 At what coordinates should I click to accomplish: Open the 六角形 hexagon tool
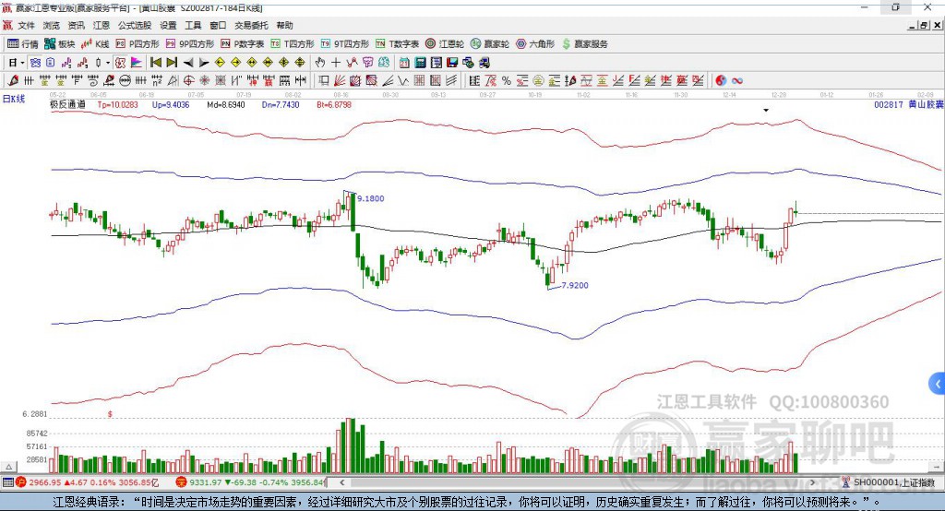[x=535, y=44]
